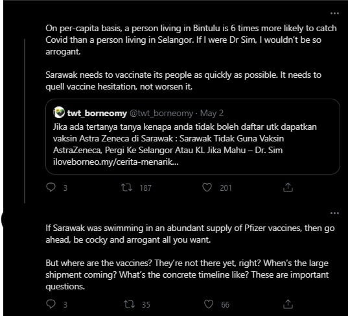Open the iloveborneo.my/cerita-menarik link
Image resolution: width=348 pixels, height=316 pixels.
[115, 162]
